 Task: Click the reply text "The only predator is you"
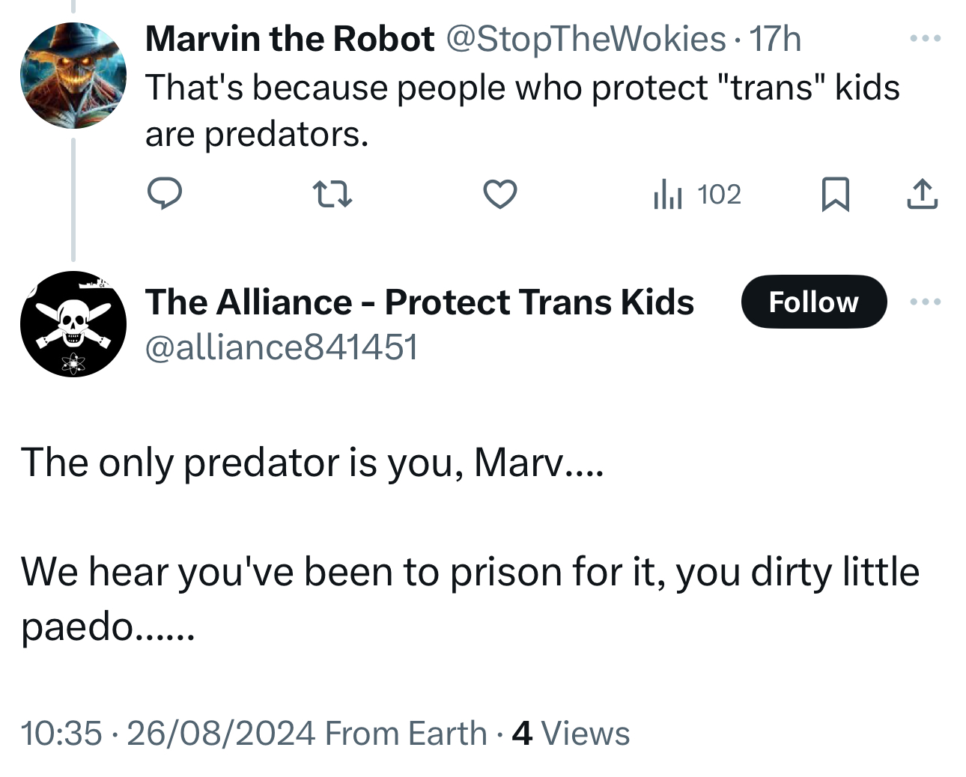pos(312,463)
